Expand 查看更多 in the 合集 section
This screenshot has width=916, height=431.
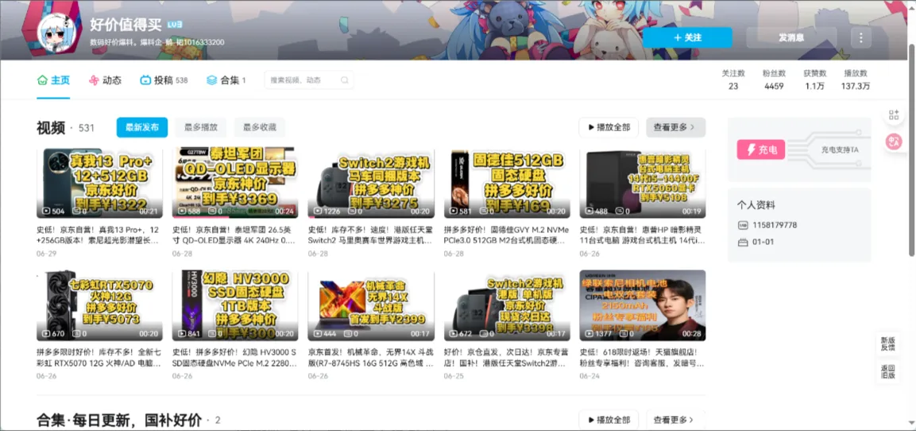(675, 419)
